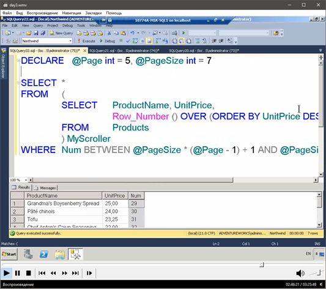This screenshot has height=289, width=326.
Task: Open the player's Помощь menu
Action: [x=114, y=13]
